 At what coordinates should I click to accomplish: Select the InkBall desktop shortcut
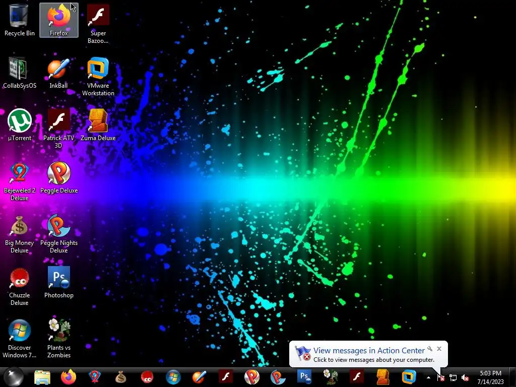point(58,73)
